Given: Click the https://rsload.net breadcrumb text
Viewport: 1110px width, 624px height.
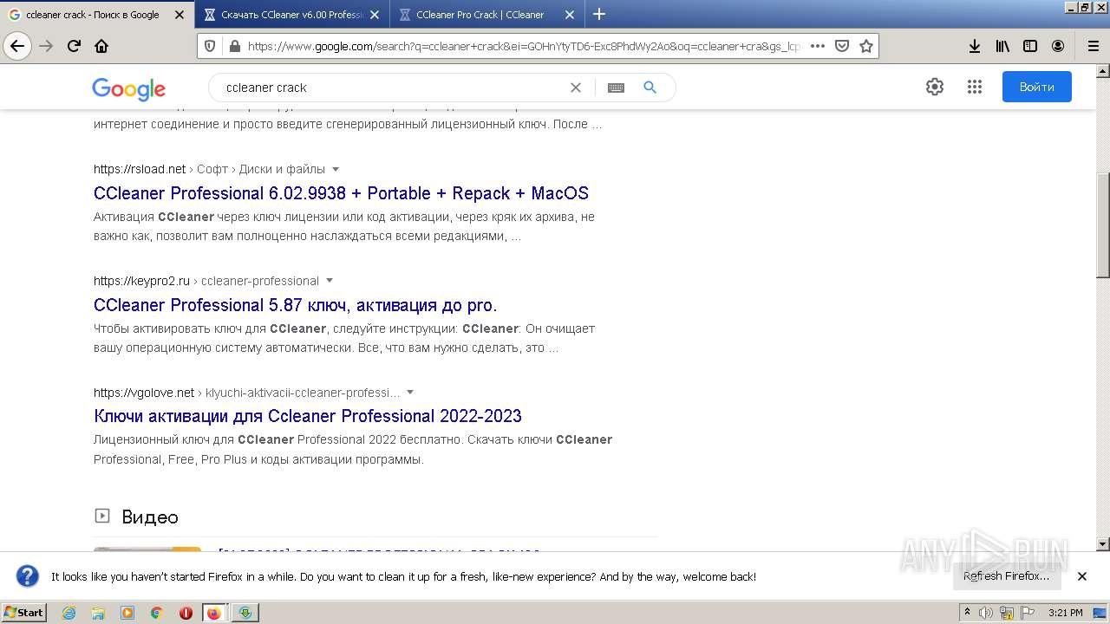Looking at the screenshot, I should coord(140,169).
